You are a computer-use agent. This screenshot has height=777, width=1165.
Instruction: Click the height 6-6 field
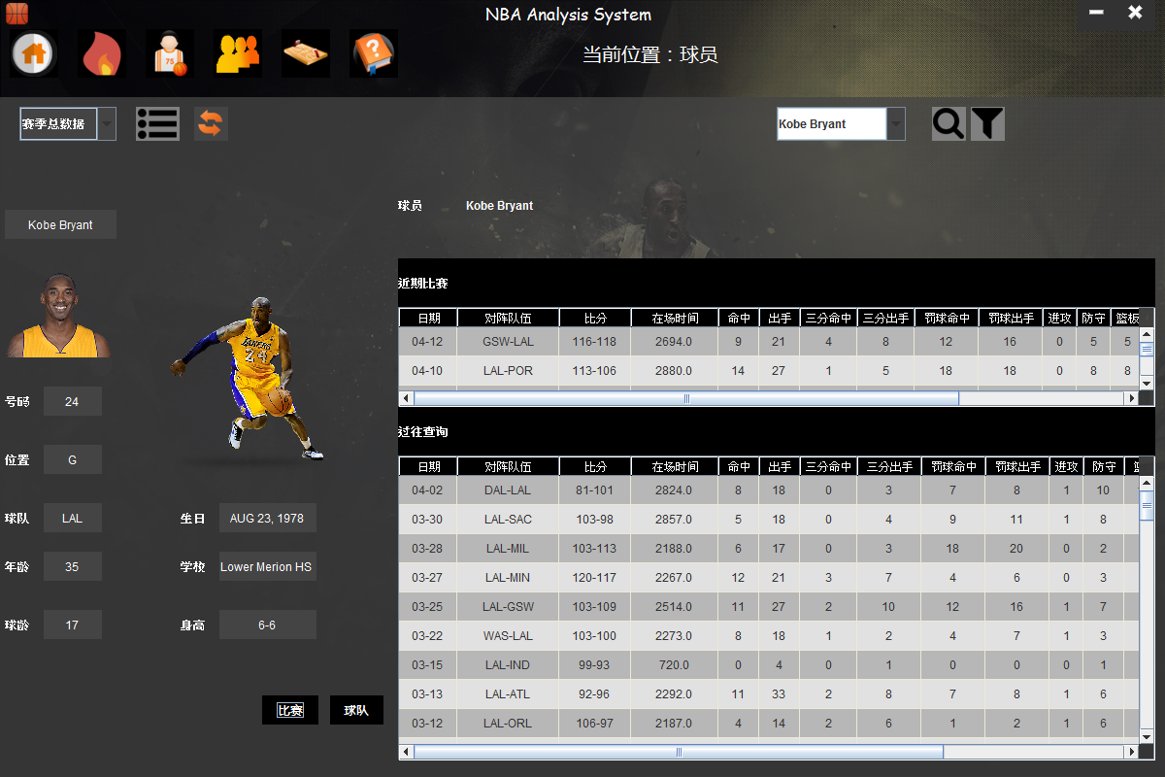(x=267, y=625)
